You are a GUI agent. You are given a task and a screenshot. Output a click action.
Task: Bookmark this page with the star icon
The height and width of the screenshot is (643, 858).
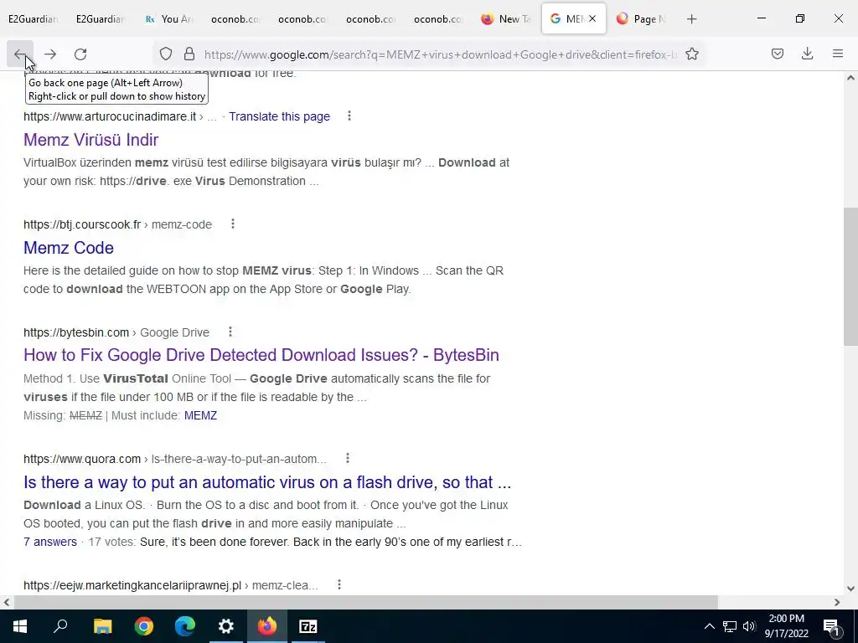click(692, 54)
